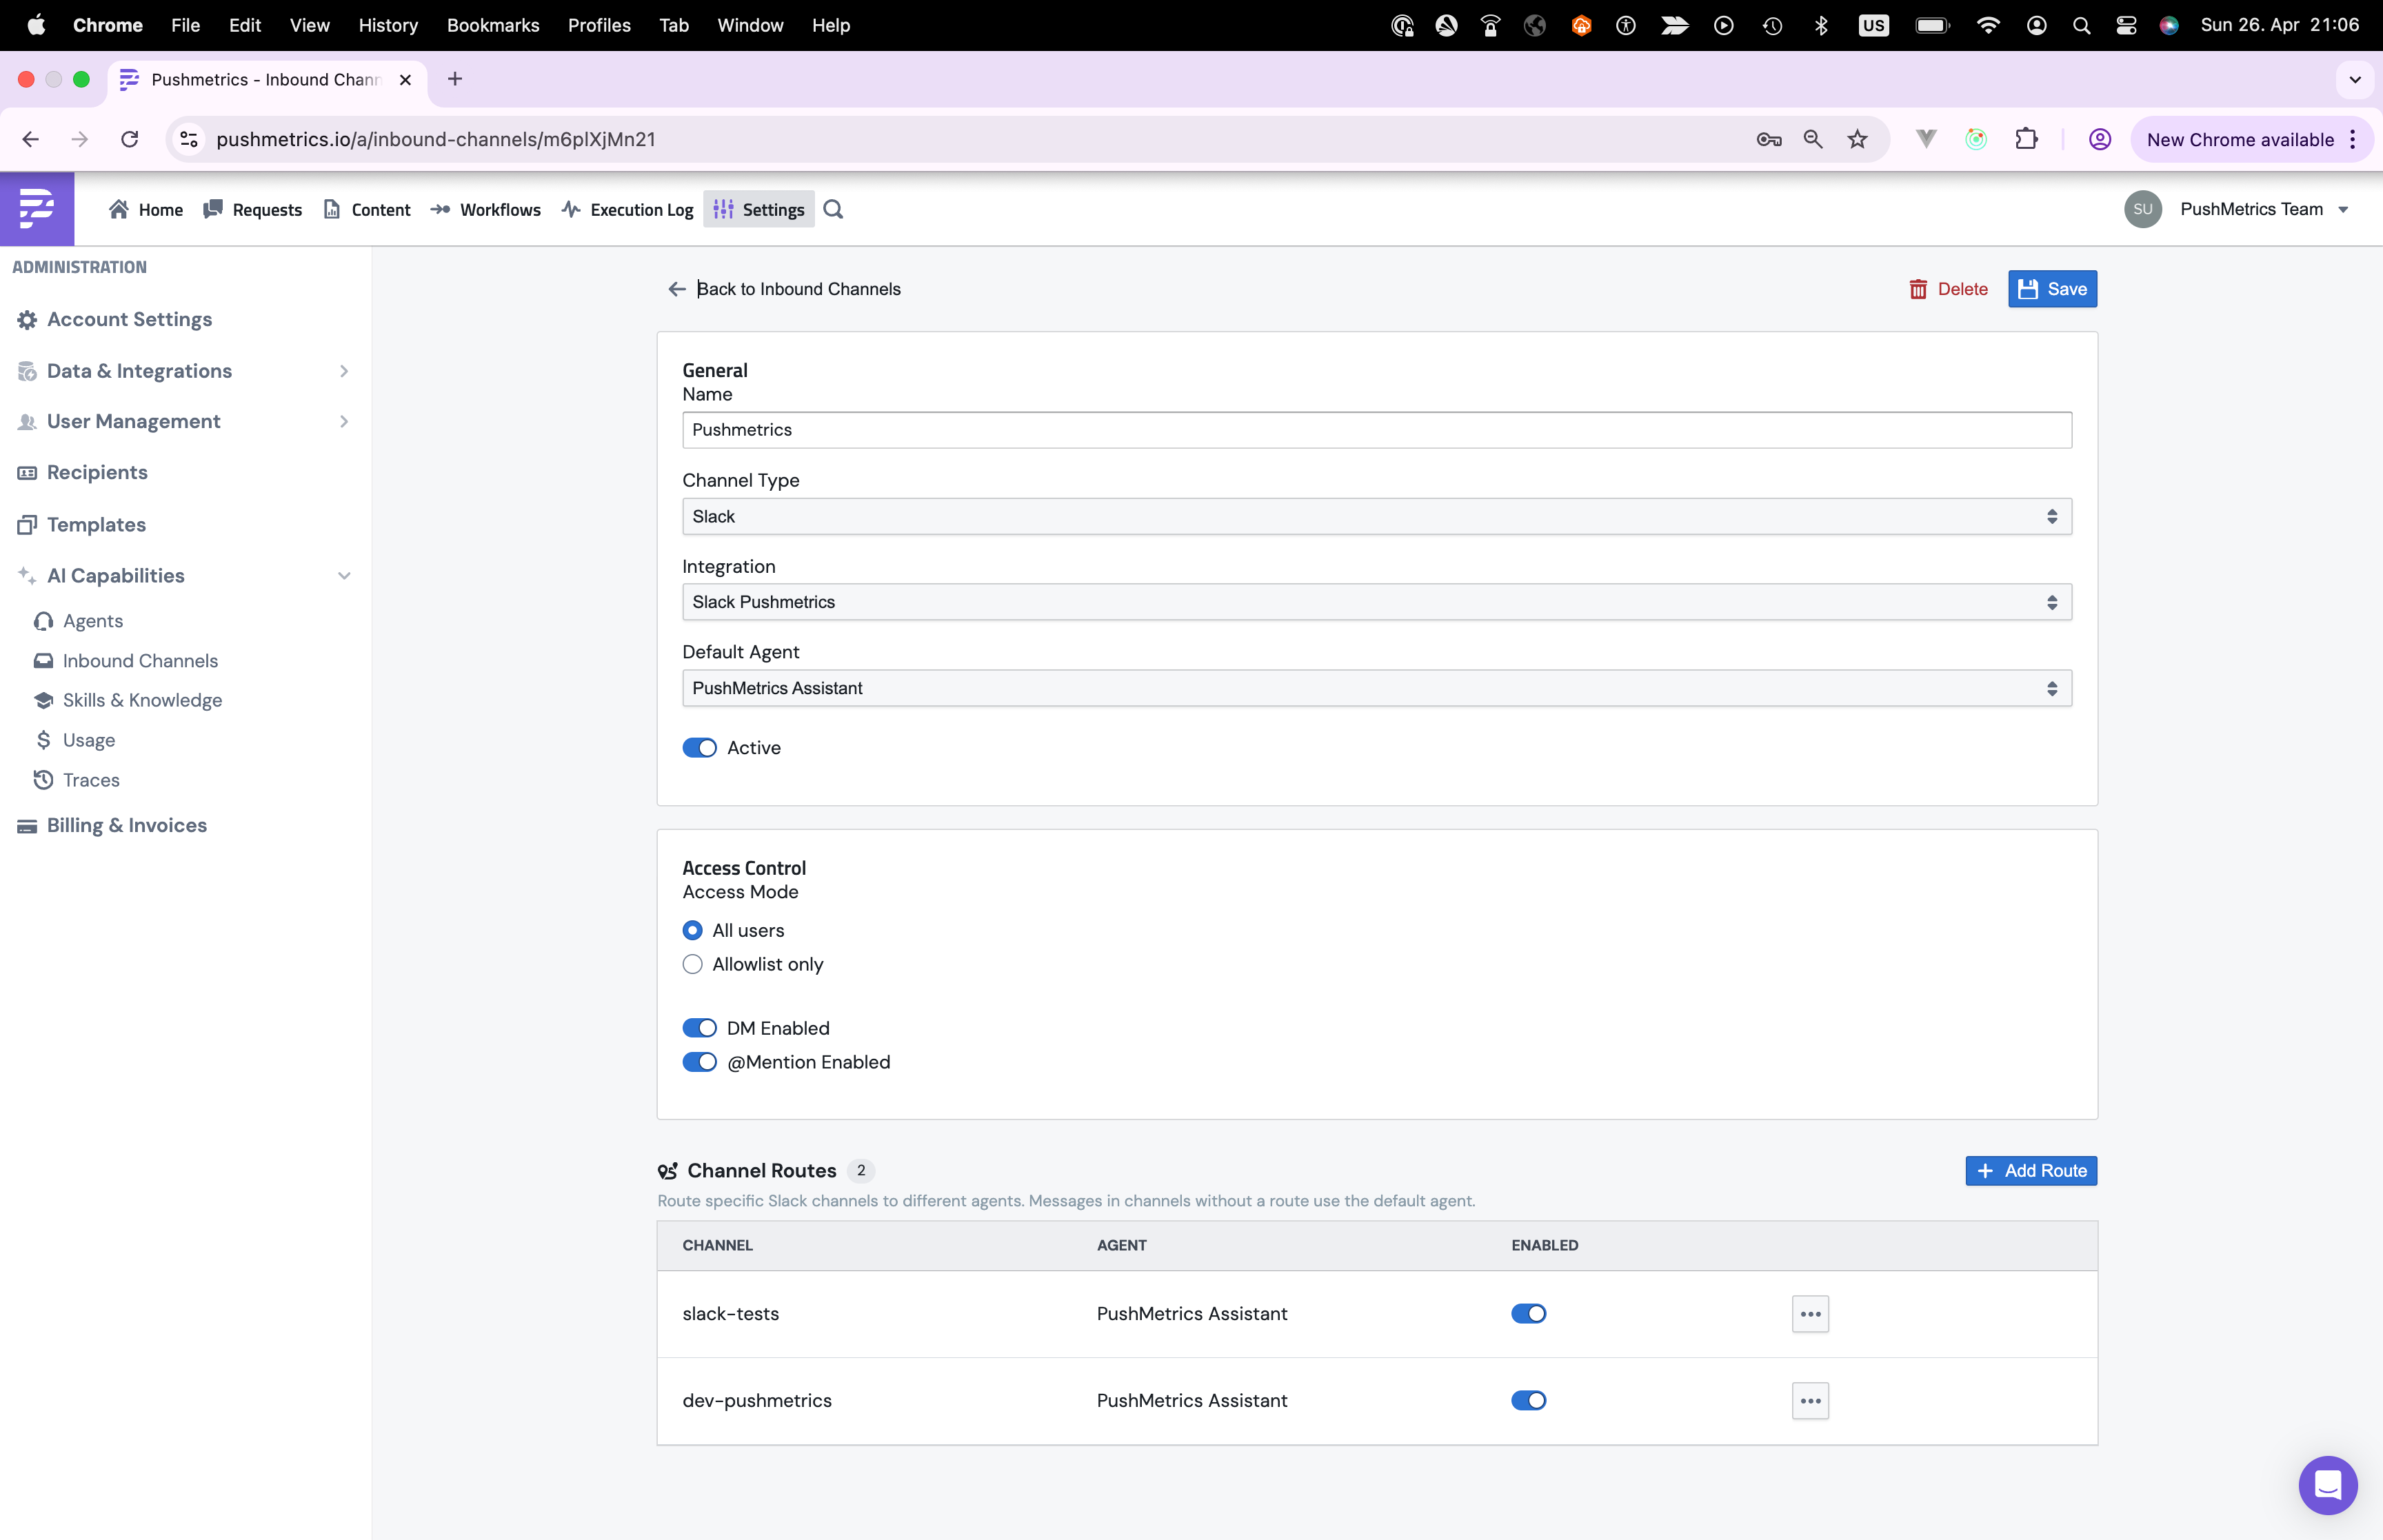The width and height of the screenshot is (2383, 1540).
Task: Open a new browser tab
Action: click(455, 79)
